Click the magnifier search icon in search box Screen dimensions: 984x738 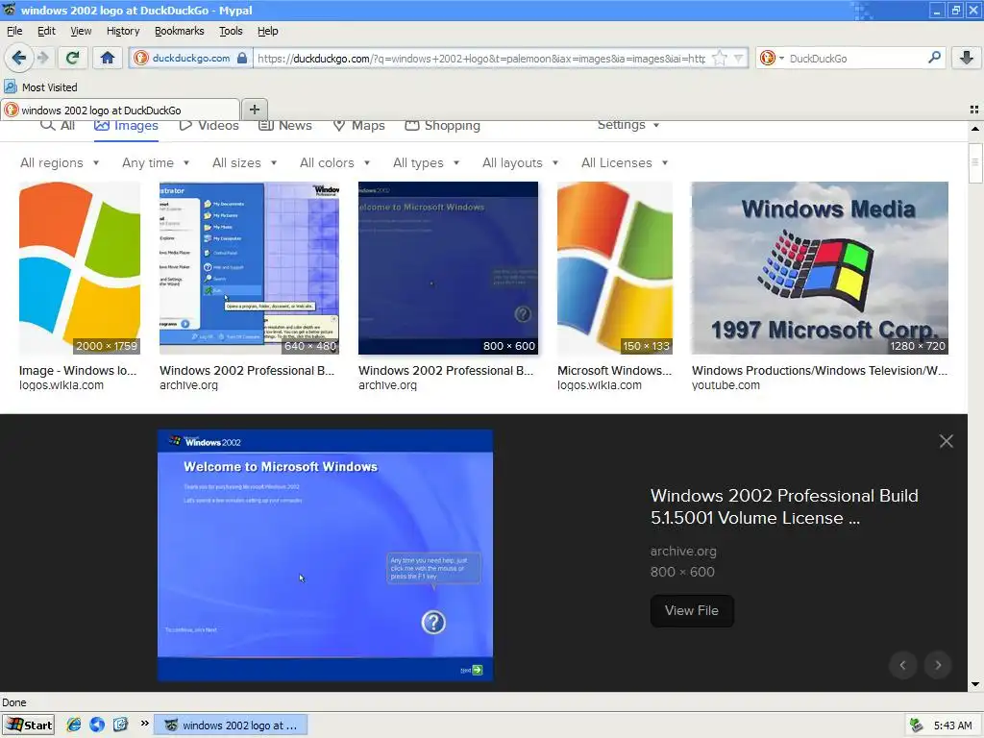(934, 58)
